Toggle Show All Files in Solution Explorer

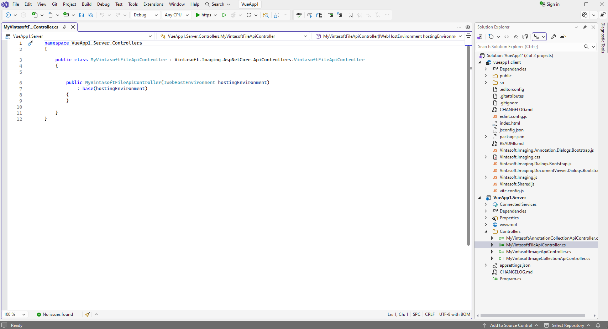click(525, 37)
